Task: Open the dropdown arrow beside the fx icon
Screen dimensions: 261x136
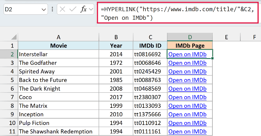Action: tap(91, 9)
